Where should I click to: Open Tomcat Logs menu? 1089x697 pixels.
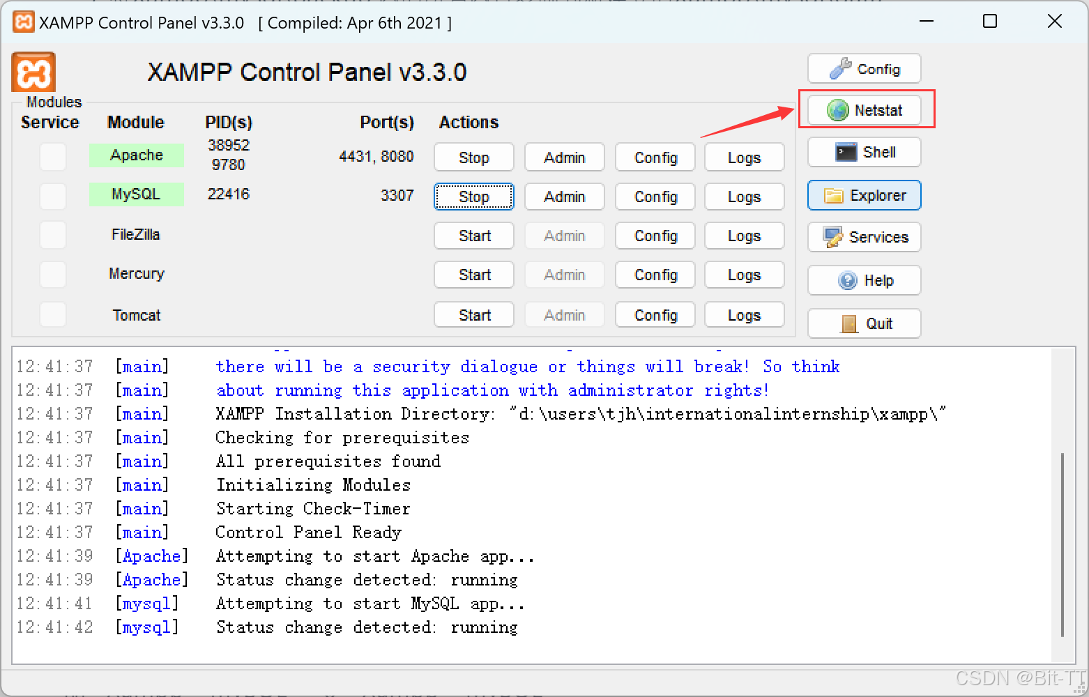coord(745,315)
